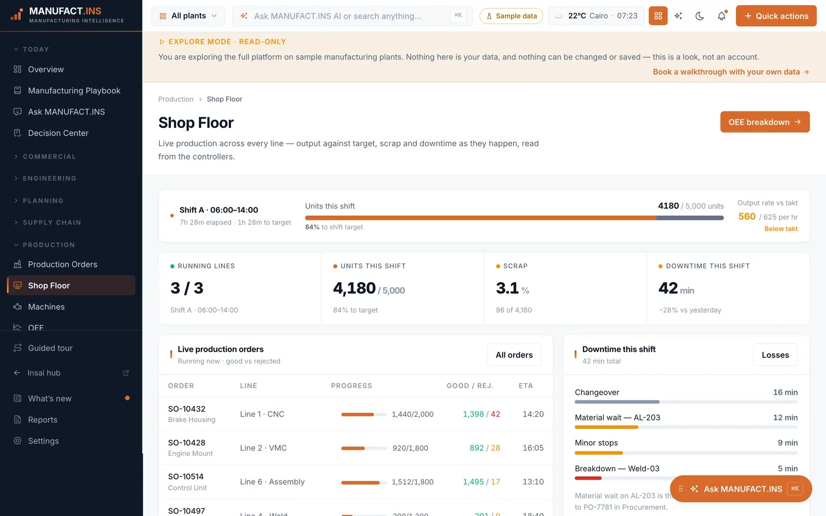826x516 pixels.
Task: Click the Units this shift progress bar
Action: 514,218
